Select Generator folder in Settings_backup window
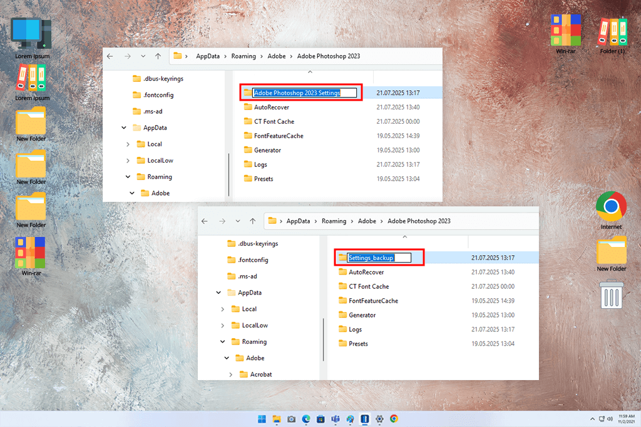This screenshot has height=427, width=641. pos(357,314)
